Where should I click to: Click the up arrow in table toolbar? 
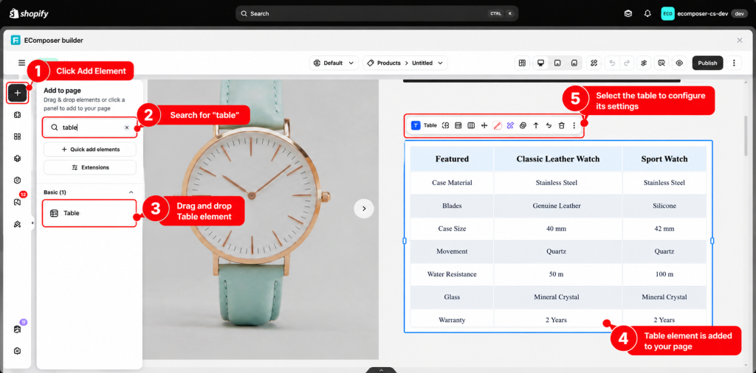click(x=536, y=125)
